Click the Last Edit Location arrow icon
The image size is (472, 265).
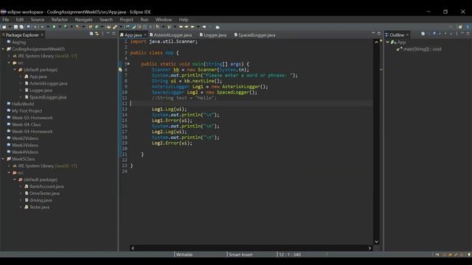(181, 26)
